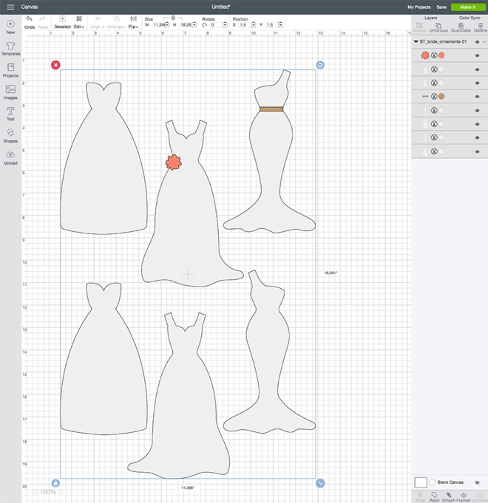
Task: Click red X delete handle on selection
Action: 55,65
